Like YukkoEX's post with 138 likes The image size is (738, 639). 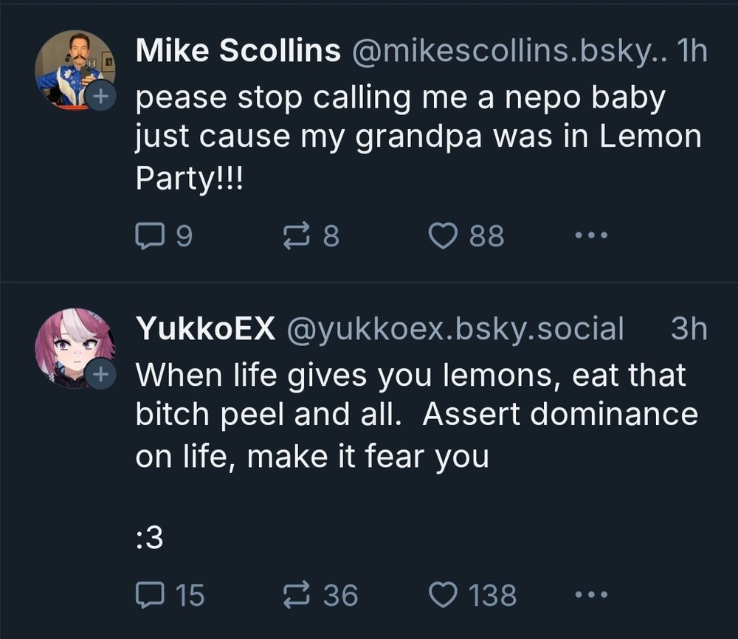[444, 595]
